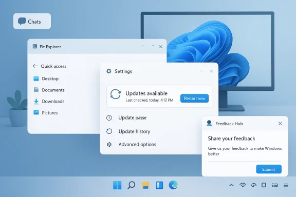Go back with Quick access arrow
The image size is (296, 197).
35,66
